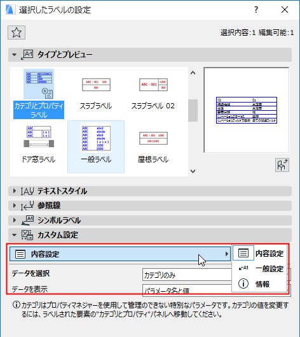300x337 pixels.
Task: Click the scroll up arrow in label list
Action: (x=193, y=73)
